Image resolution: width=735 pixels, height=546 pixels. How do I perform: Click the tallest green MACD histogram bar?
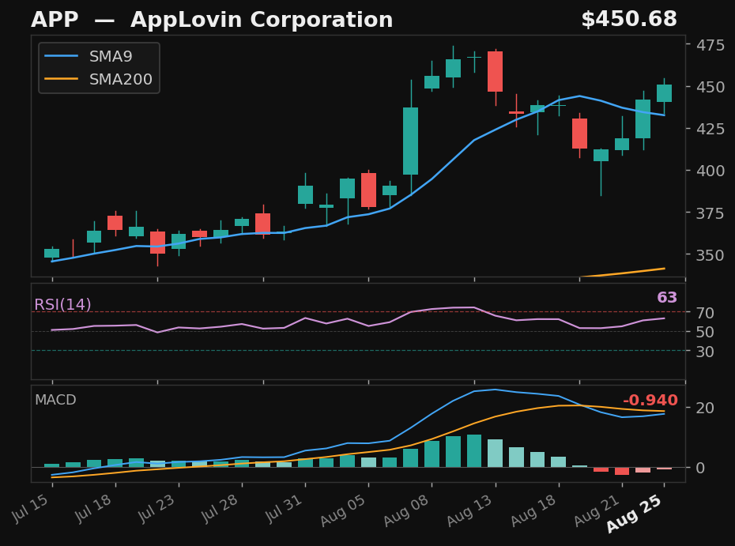click(x=474, y=451)
